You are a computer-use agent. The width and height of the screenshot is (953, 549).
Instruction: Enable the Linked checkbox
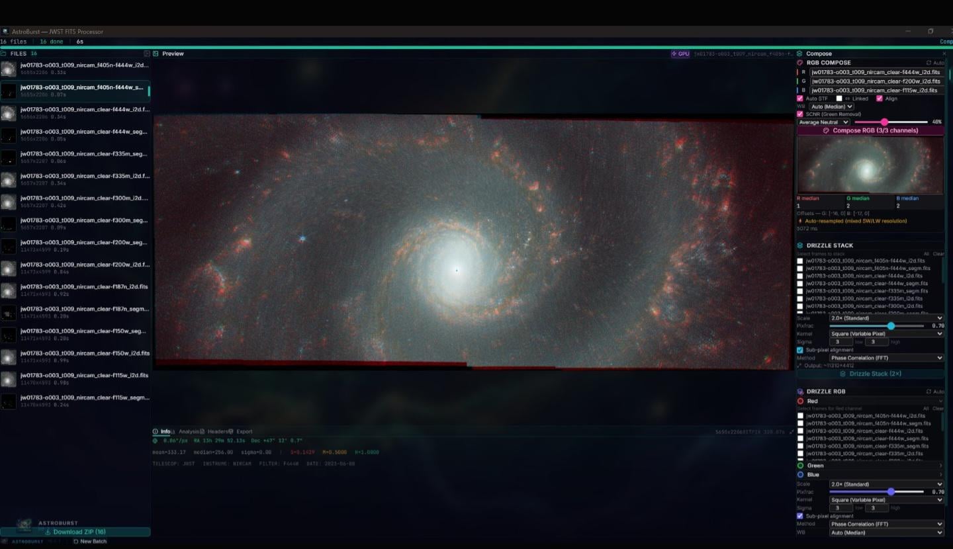click(x=839, y=99)
